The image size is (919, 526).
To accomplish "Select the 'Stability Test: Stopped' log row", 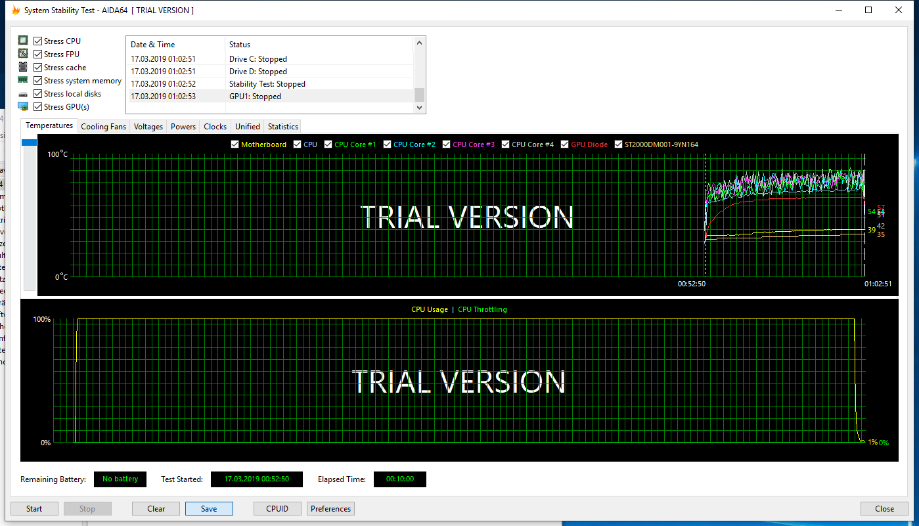I will (x=270, y=84).
